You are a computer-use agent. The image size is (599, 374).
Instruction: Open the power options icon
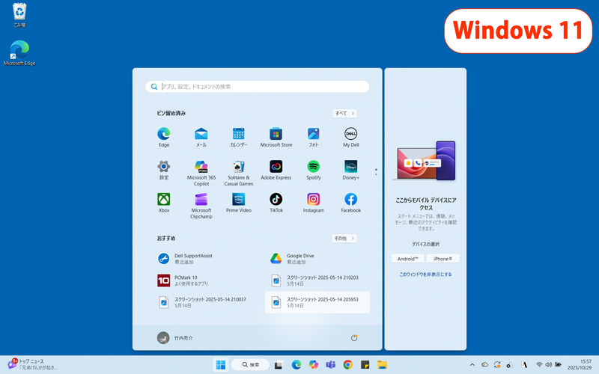pyautogui.click(x=354, y=338)
